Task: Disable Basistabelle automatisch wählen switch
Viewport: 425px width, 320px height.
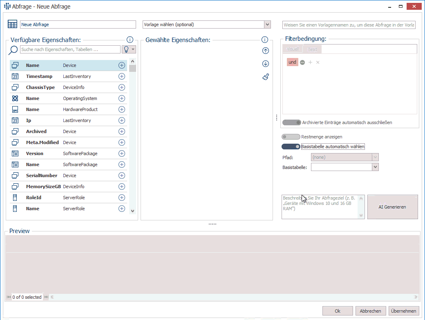Action: (x=291, y=147)
